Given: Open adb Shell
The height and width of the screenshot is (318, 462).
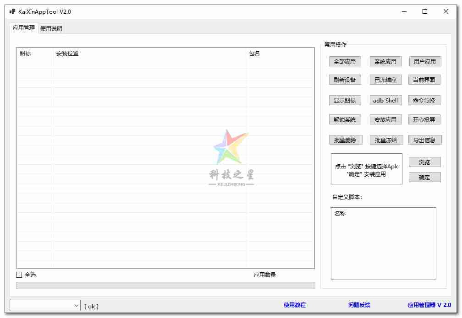Looking at the screenshot, I should 385,100.
